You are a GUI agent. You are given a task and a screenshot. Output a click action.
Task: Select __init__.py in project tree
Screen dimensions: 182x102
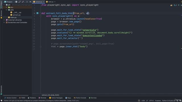pos(16,12)
